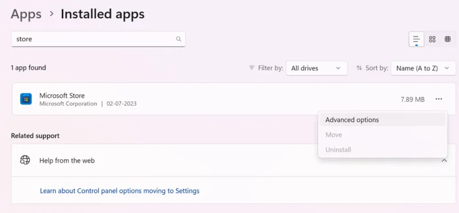The image size is (459, 213).
Task: Select Advanced options from context menu
Action: pyautogui.click(x=383, y=120)
